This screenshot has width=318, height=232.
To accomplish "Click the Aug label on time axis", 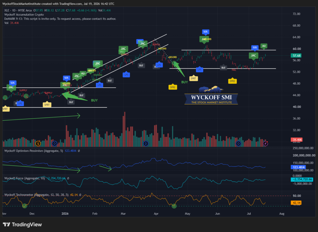I will (x=282, y=214).
